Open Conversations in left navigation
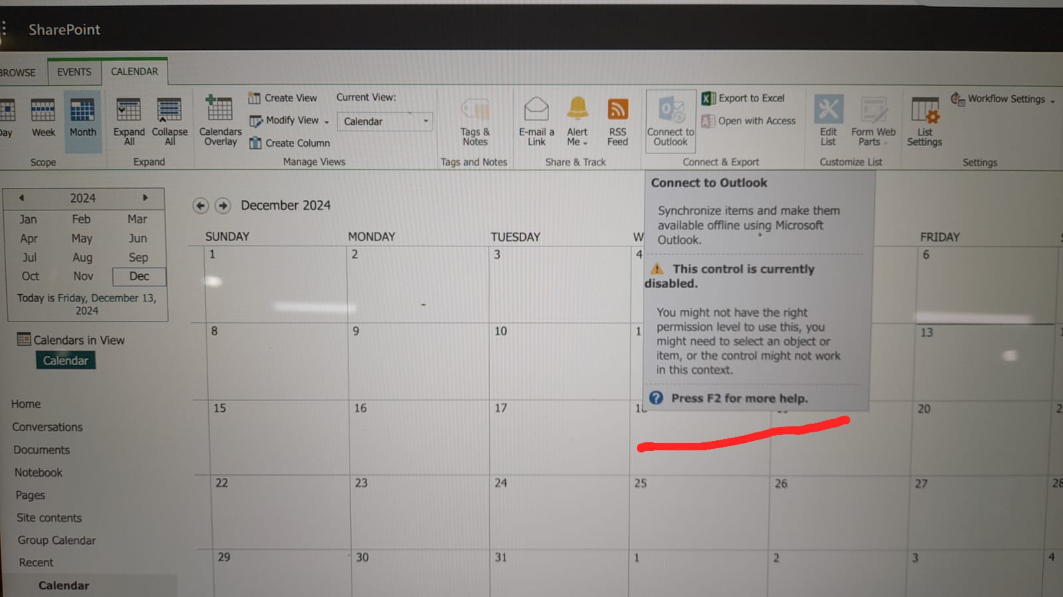The height and width of the screenshot is (597, 1063). pos(47,427)
